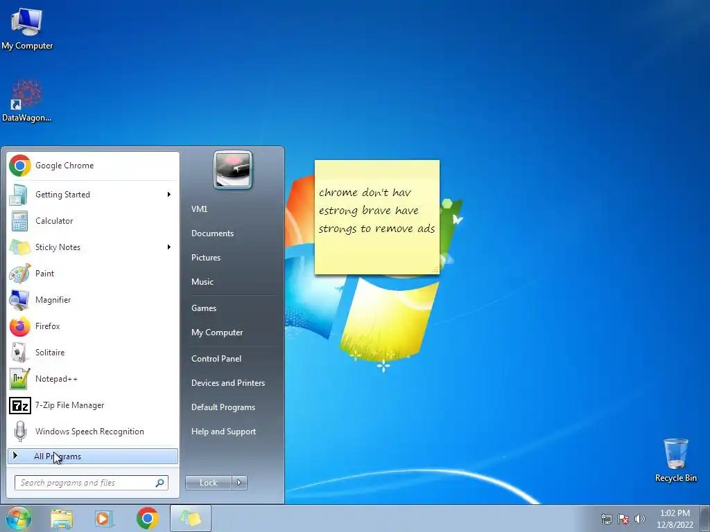Click the volume speaker tray icon
The width and height of the screenshot is (710, 532).
[640, 519]
